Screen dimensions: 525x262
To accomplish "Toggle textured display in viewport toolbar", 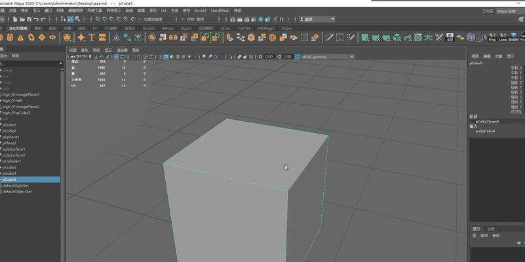I will point(184,57).
